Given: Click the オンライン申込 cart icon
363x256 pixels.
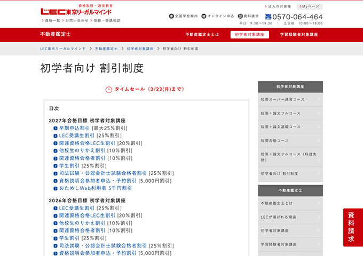Looking at the screenshot, I should click(204, 16).
